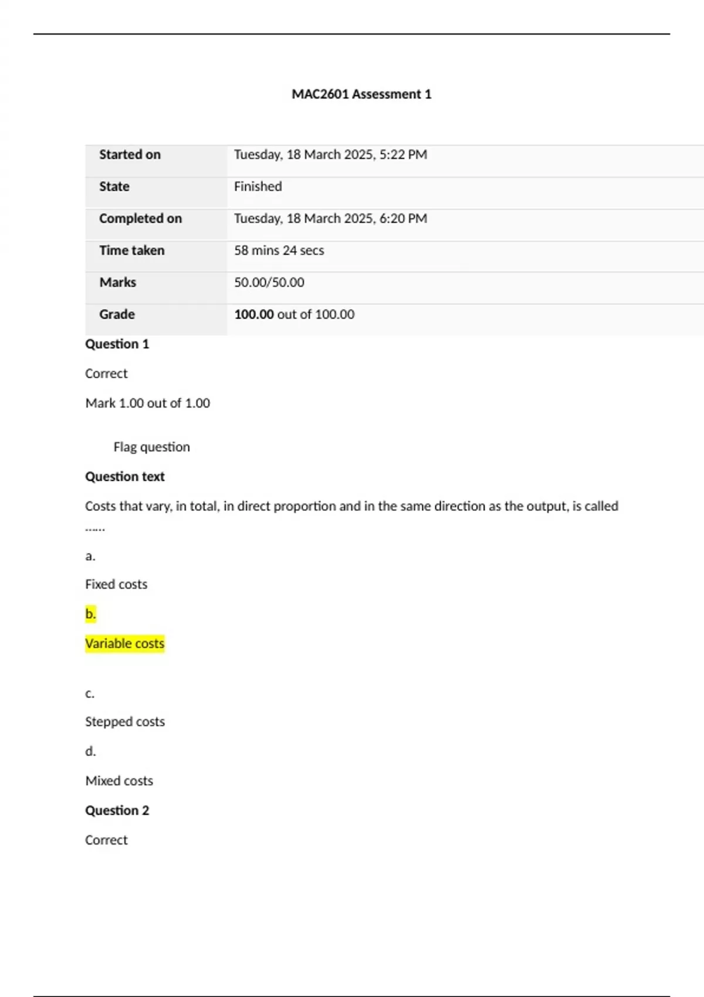This screenshot has height=997, width=704.
Task: Click the highlighted option letter b.
Action: click(x=90, y=614)
